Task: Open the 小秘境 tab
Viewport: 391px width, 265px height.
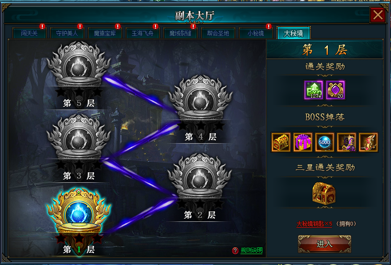Action: [x=256, y=33]
